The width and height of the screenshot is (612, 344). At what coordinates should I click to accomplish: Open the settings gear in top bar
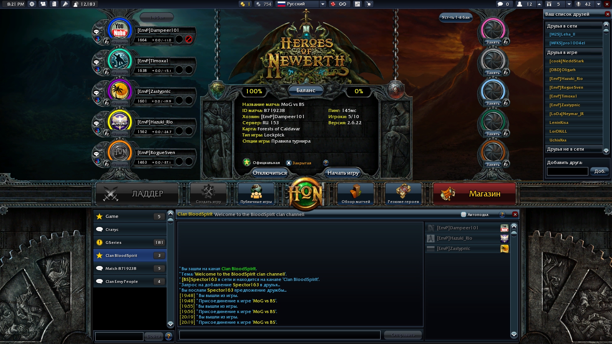[x=32, y=4]
